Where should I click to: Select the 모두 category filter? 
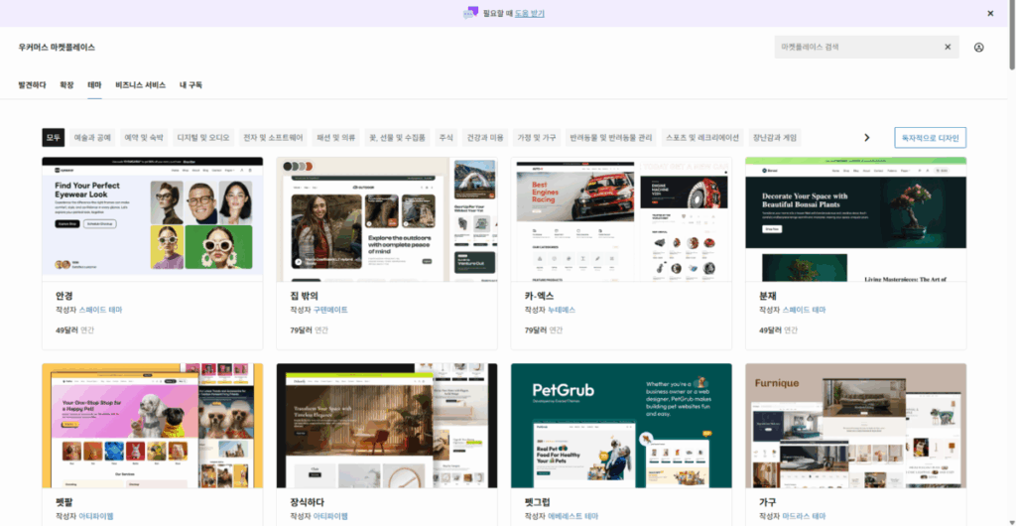[x=53, y=138]
